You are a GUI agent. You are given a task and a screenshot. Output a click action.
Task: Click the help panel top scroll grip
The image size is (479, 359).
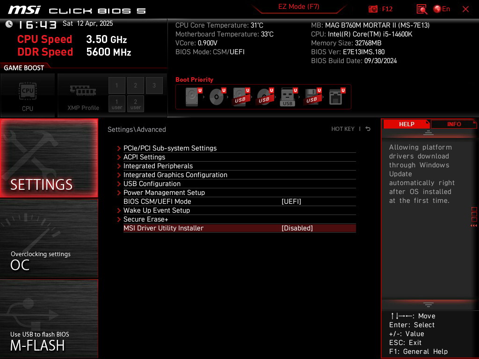[428, 133]
